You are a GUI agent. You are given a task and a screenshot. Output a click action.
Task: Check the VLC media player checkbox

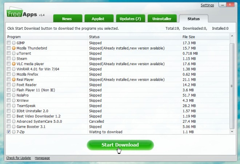(9, 64)
